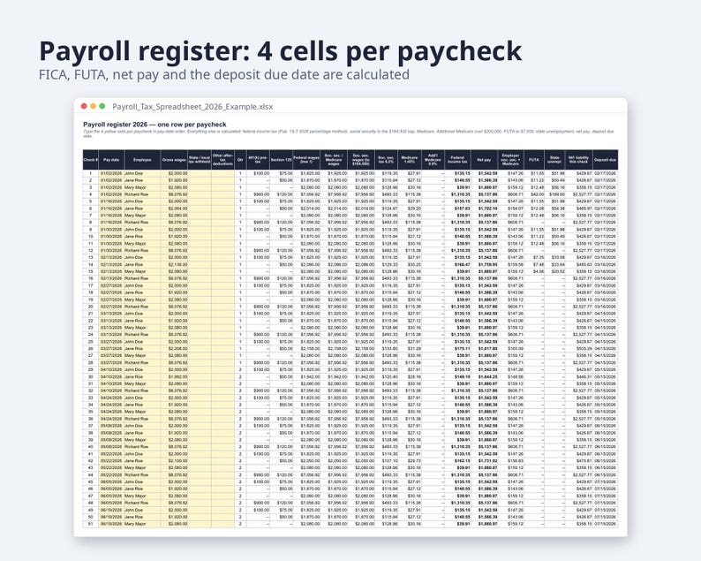701x561 pixels.
Task: Select the $189.00 state unemployment cell
Action: pyautogui.click(x=554, y=194)
